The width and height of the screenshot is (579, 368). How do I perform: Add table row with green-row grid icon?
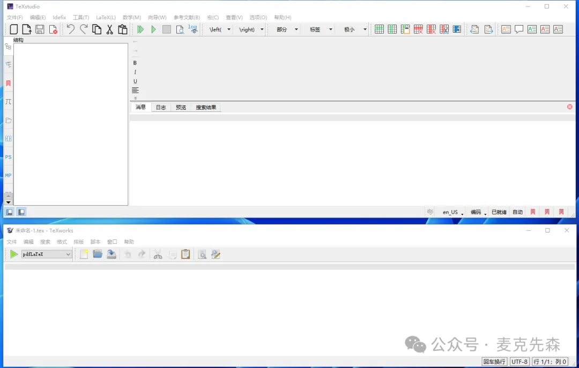pyautogui.click(x=379, y=29)
